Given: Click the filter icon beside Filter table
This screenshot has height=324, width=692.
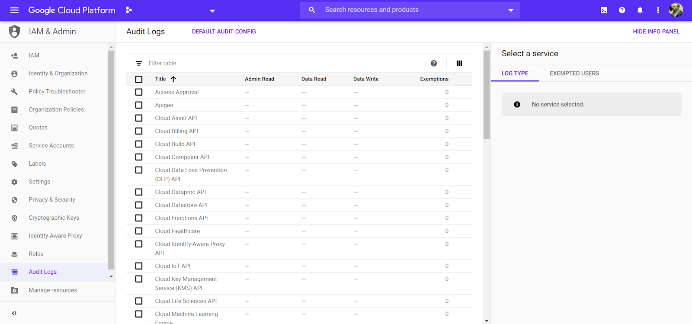Looking at the screenshot, I should point(139,63).
